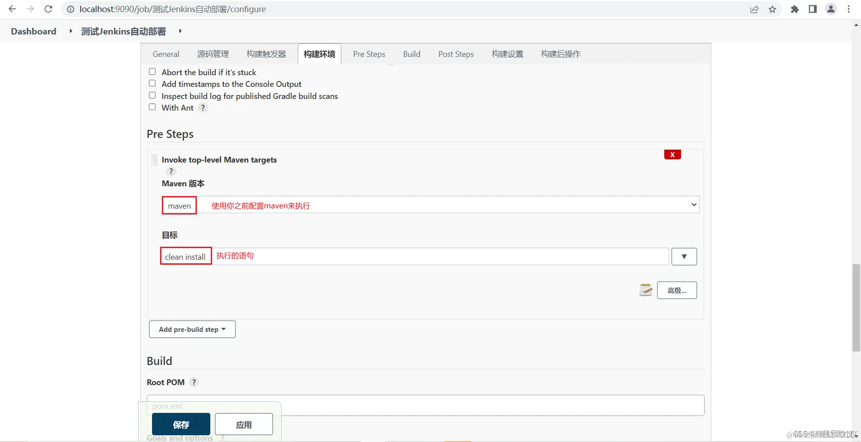Screen dimensions: 861x442
Task: Click the 目标 goals input field
Action: 415,257
